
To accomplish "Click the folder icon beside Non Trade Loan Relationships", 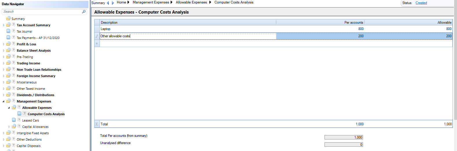I will [x=8, y=69].
